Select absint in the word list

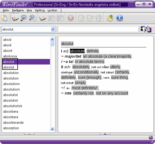(26, 51)
